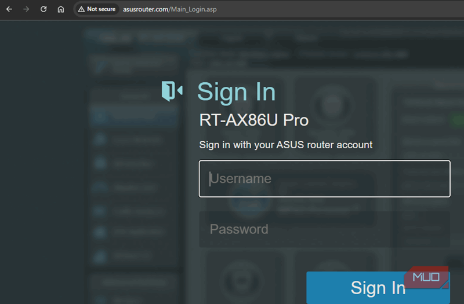Image resolution: width=464 pixels, height=304 pixels.
Task: Focus the Username input field
Action: click(325, 179)
